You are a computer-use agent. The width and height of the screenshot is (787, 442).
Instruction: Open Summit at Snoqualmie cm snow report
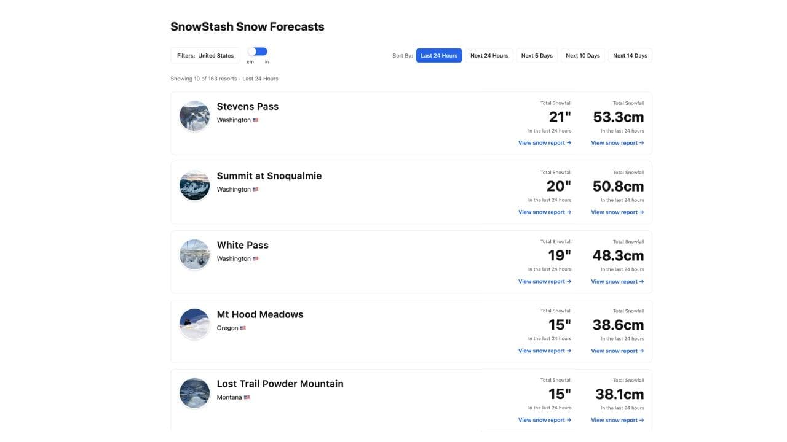point(617,212)
